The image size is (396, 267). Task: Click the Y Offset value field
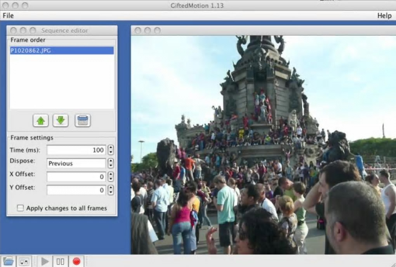(x=76, y=190)
